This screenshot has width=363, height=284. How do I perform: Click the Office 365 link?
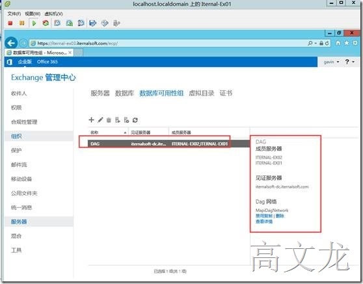tap(47, 62)
